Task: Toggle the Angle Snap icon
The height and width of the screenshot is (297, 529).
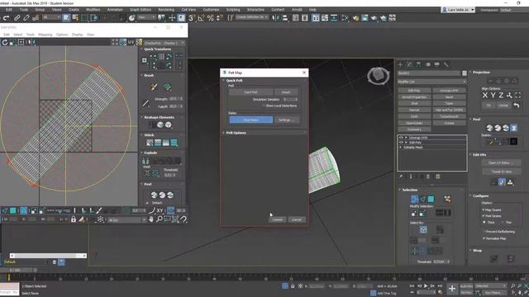Action: point(201,18)
